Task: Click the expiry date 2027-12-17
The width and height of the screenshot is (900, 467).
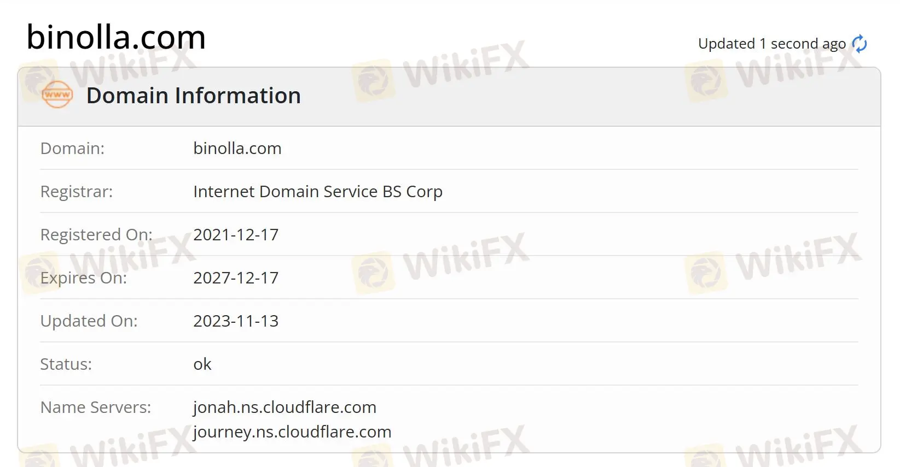Action: pyautogui.click(x=236, y=278)
